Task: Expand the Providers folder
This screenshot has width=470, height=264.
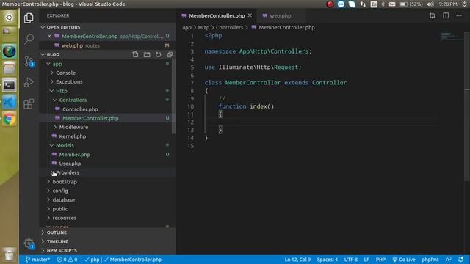Action: coord(68,172)
